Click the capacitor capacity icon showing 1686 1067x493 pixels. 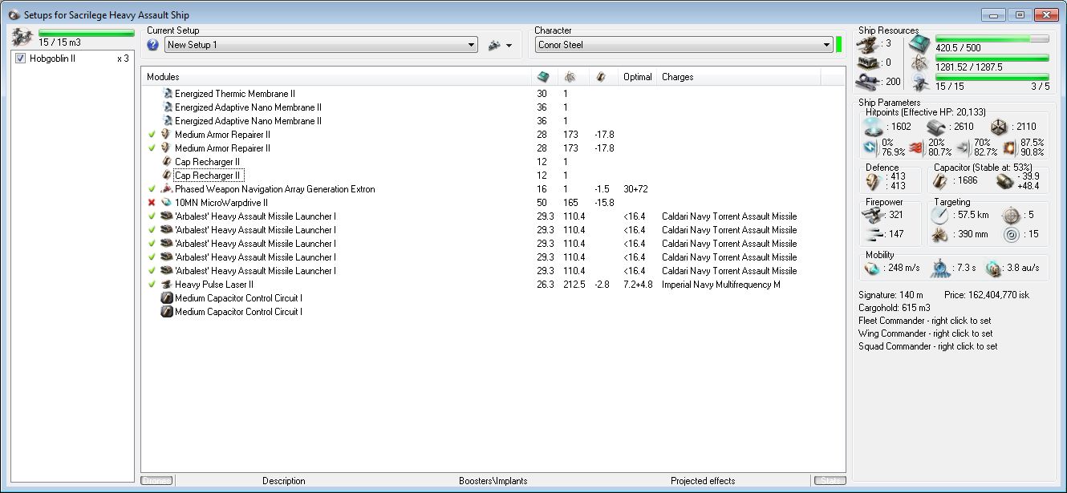(x=940, y=181)
